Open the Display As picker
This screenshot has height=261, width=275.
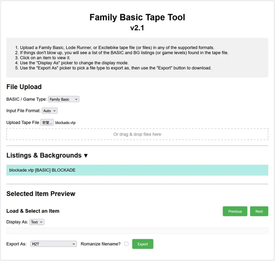coord(37,222)
